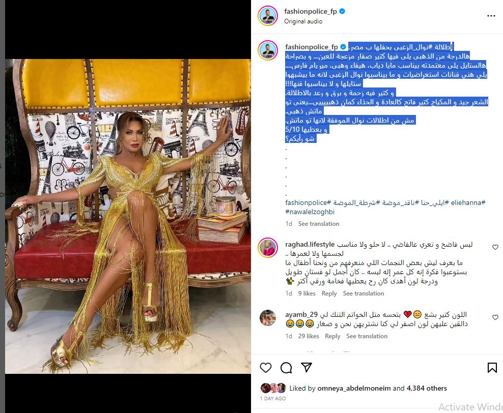The height and width of the screenshot is (413, 503).
Task: Open the three-dot more options menu
Action: click(x=491, y=16)
